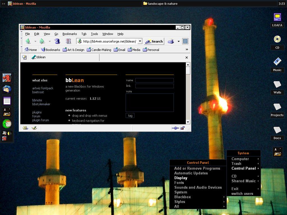Click the Stop loading icon

(68, 41)
